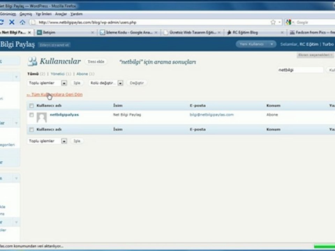The image size is (335, 251).
Task: Open the bottom Toplu işlemler dropdown
Action: [x=47, y=141]
